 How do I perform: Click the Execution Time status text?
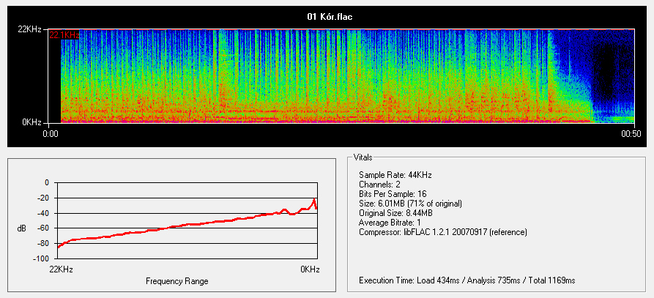click(467, 280)
